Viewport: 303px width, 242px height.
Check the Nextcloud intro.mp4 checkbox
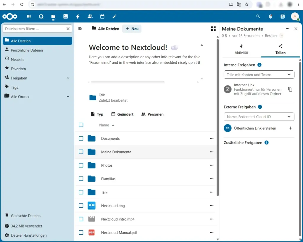coord(81,219)
